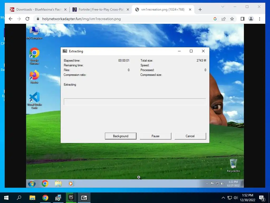Click Chrome on the Windows 10 taskbar

45,198
